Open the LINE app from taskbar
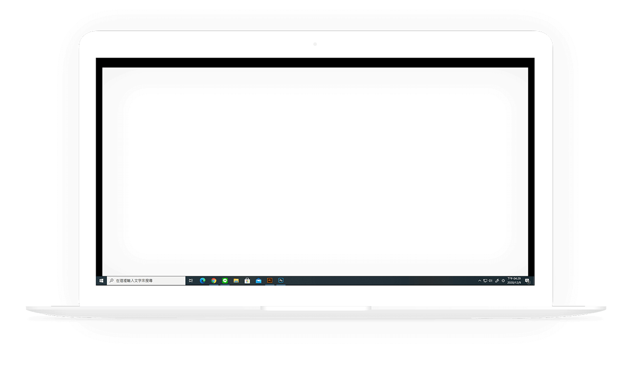This screenshot has width=631, height=370. pos(225,280)
